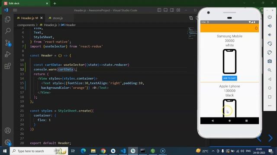
Task: Tap the cart count 0 in orange header
Action: (256, 28)
